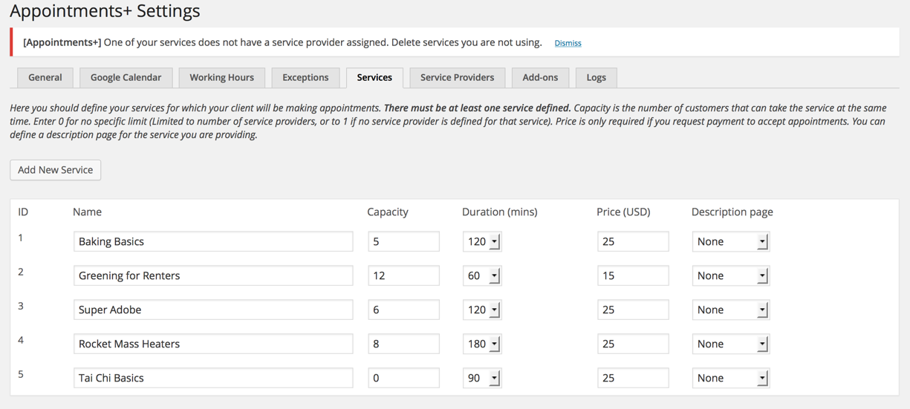910x409 pixels.
Task: Dismiss the service provider warning notice
Action: pos(568,43)
